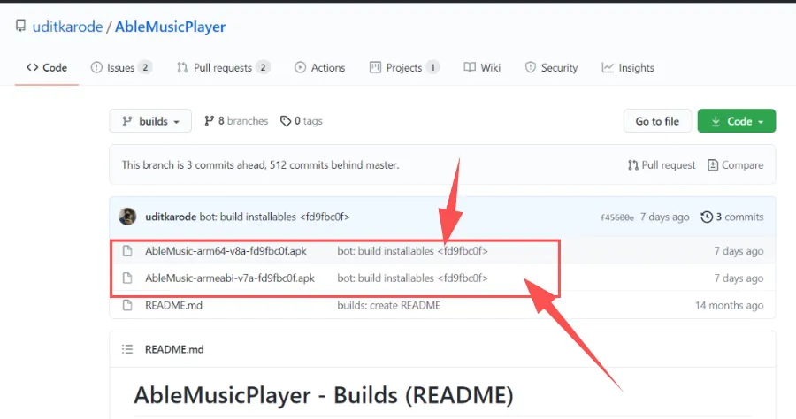Click the Wiki book icon
796x419 pixels.
470,67
